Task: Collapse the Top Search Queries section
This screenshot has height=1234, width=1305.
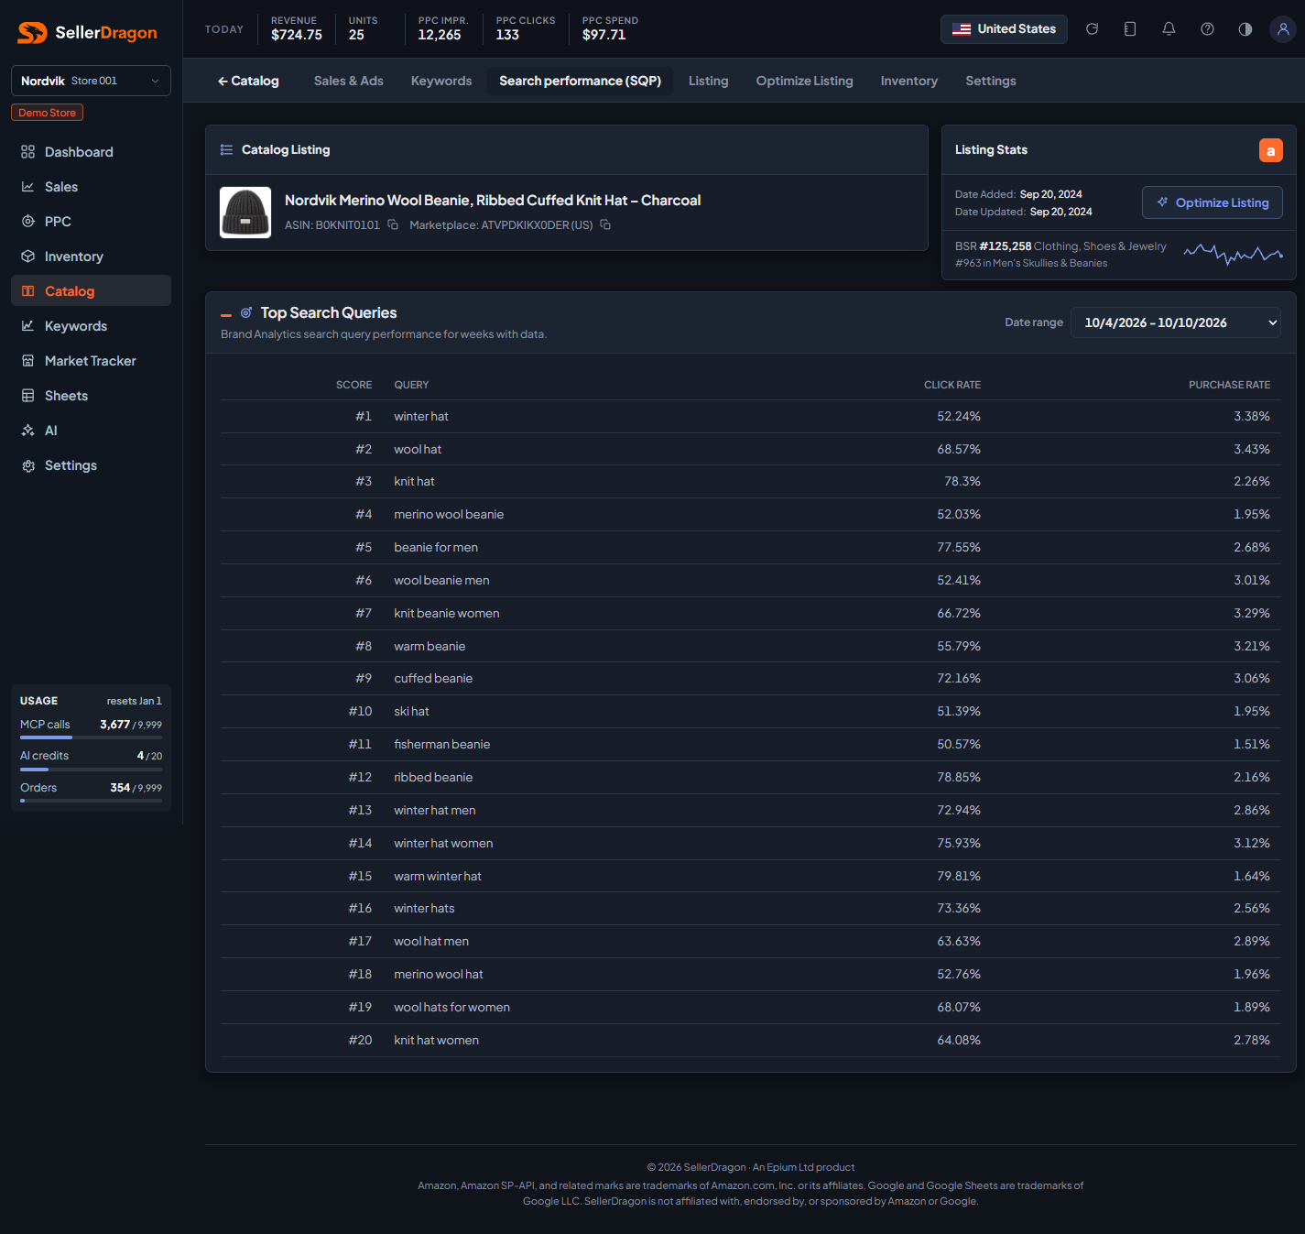Action: (226, 315)
